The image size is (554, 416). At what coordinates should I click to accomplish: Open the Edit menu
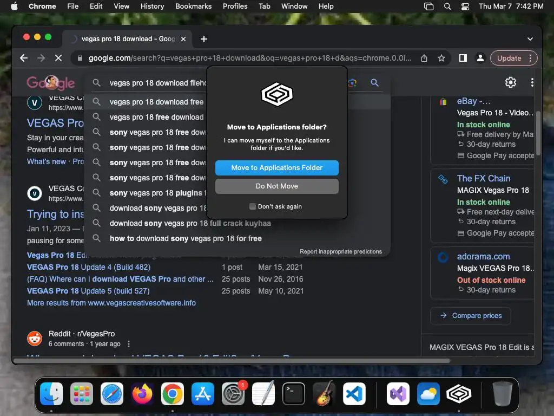[x=96, y=6]
